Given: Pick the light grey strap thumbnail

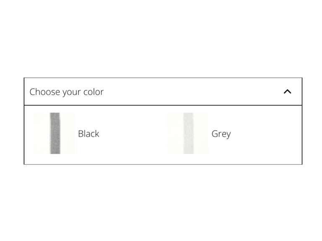Looking at the screenshot, I should pos(188,133).
